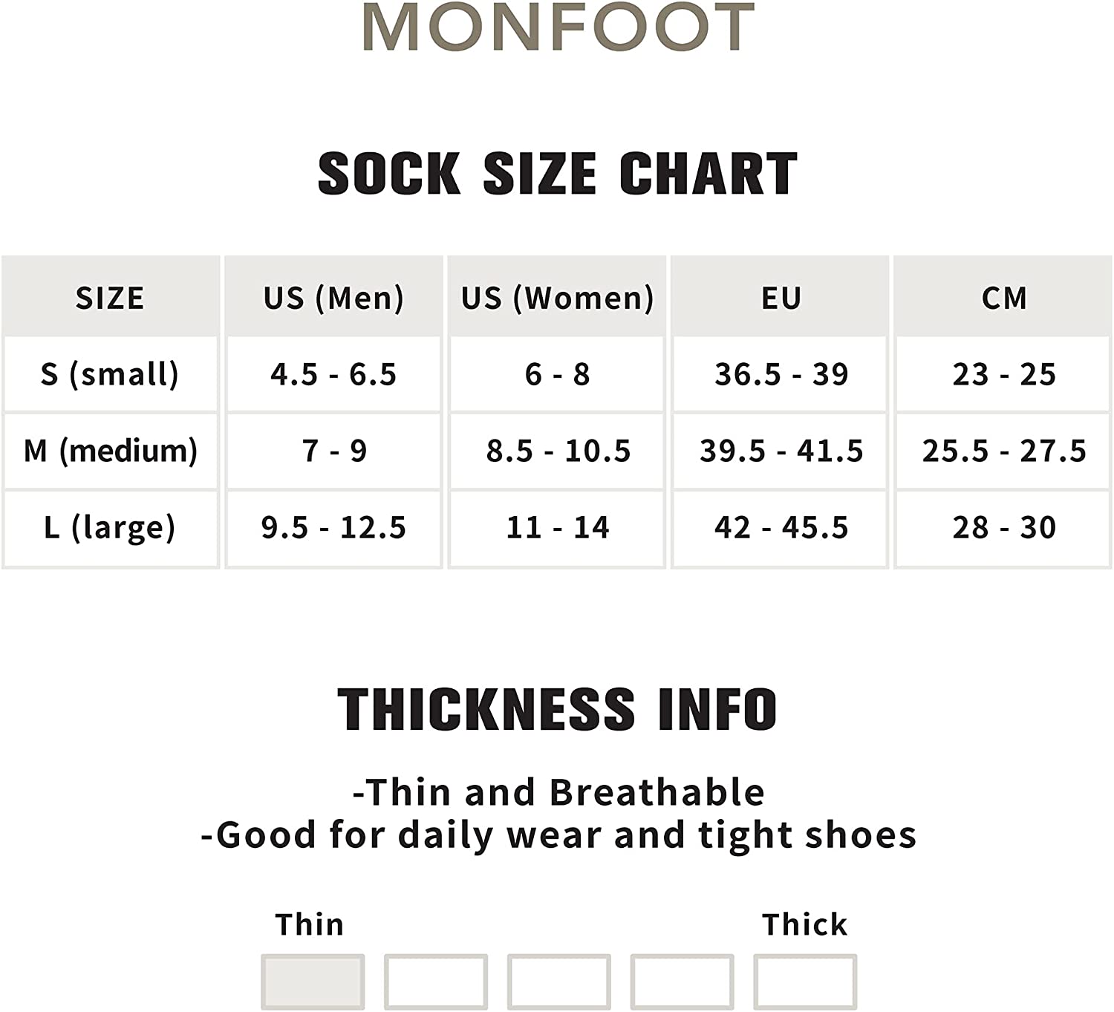Click the 8.5 - 10.5 women's size cell

click(x=557, y=451)
